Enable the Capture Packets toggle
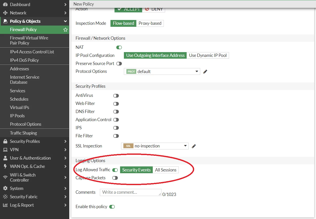This screenshot has width=316, height=219. pyautogui.click(x=115, y=178)
